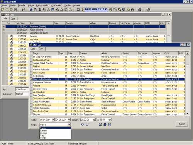Click the document icon right of Explorer icon

[x=110, y=125]
